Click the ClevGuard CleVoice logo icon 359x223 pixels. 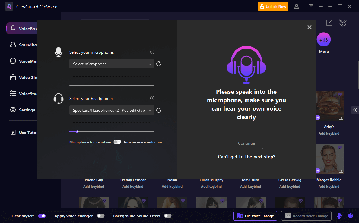point(9,6)
